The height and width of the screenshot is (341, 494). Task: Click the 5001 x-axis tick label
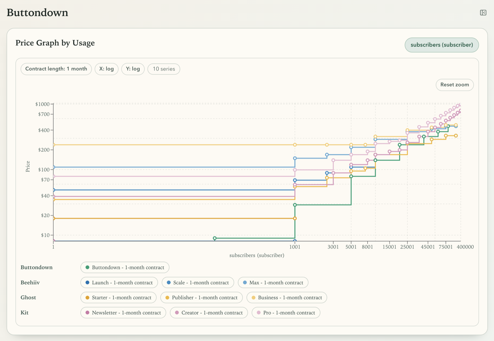[x=351, y=247]
